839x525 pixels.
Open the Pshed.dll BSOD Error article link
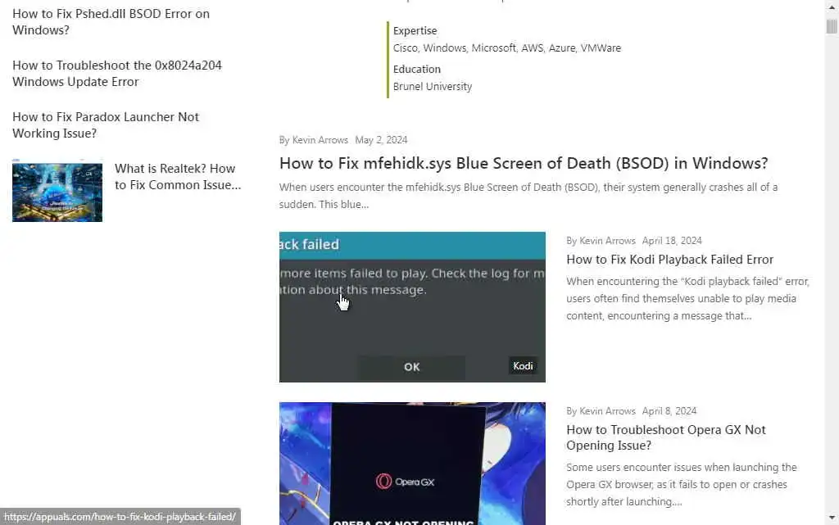coord(111,22)
